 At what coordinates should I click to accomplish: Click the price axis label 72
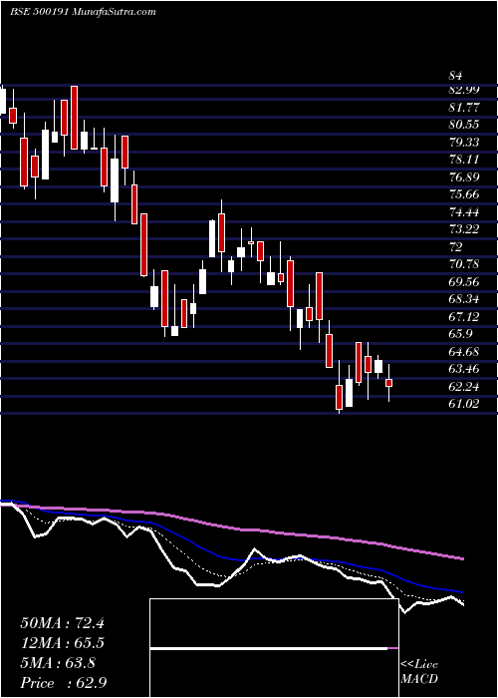[x=456, y=246]
